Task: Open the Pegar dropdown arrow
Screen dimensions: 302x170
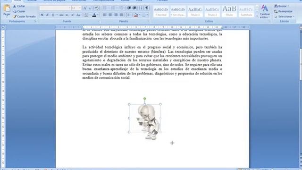Action: coord(7,17)
